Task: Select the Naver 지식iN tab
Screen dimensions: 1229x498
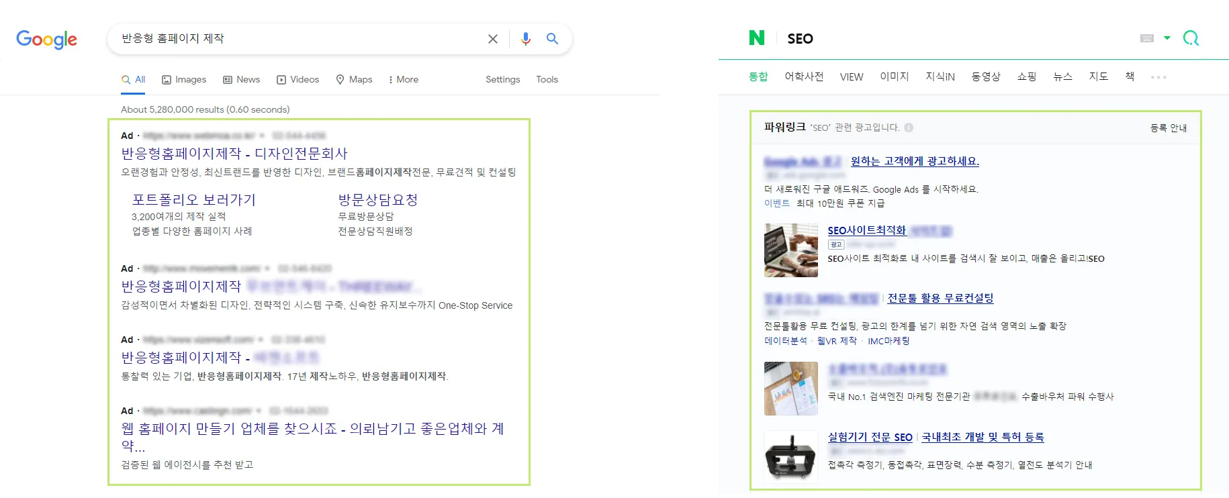Action: 940,77
